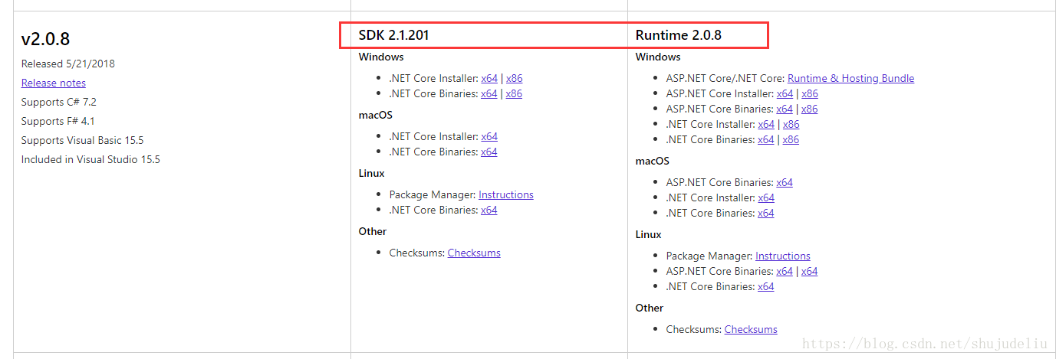Click the Other heading under SDK
This screenshot has width=1056, height=359.
pos(373,231)
